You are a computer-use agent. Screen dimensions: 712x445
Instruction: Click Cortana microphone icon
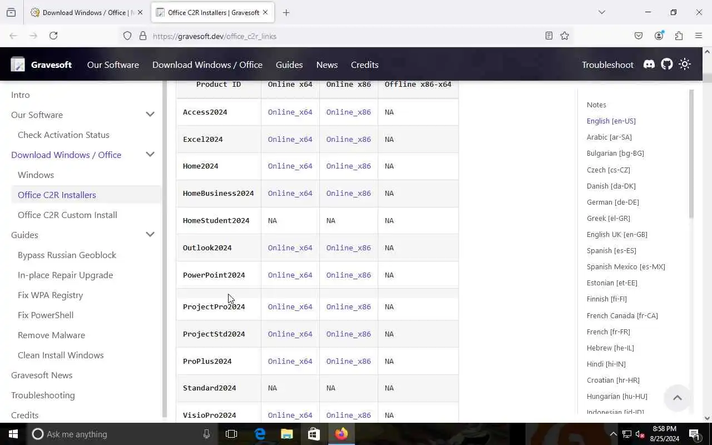pos(206,434)
